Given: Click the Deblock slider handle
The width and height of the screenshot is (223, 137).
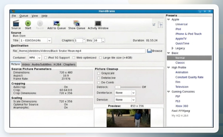Looking at the screenshot, I should [x=118, y=87].
